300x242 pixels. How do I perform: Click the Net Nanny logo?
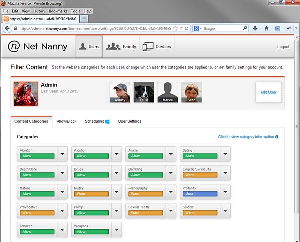38,46
